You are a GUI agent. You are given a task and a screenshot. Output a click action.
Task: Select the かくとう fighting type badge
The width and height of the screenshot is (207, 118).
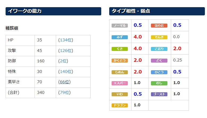[x=120, y=60]
